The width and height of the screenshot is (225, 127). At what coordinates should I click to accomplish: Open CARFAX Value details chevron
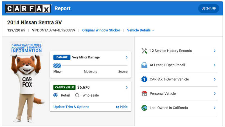pos(127,87)
